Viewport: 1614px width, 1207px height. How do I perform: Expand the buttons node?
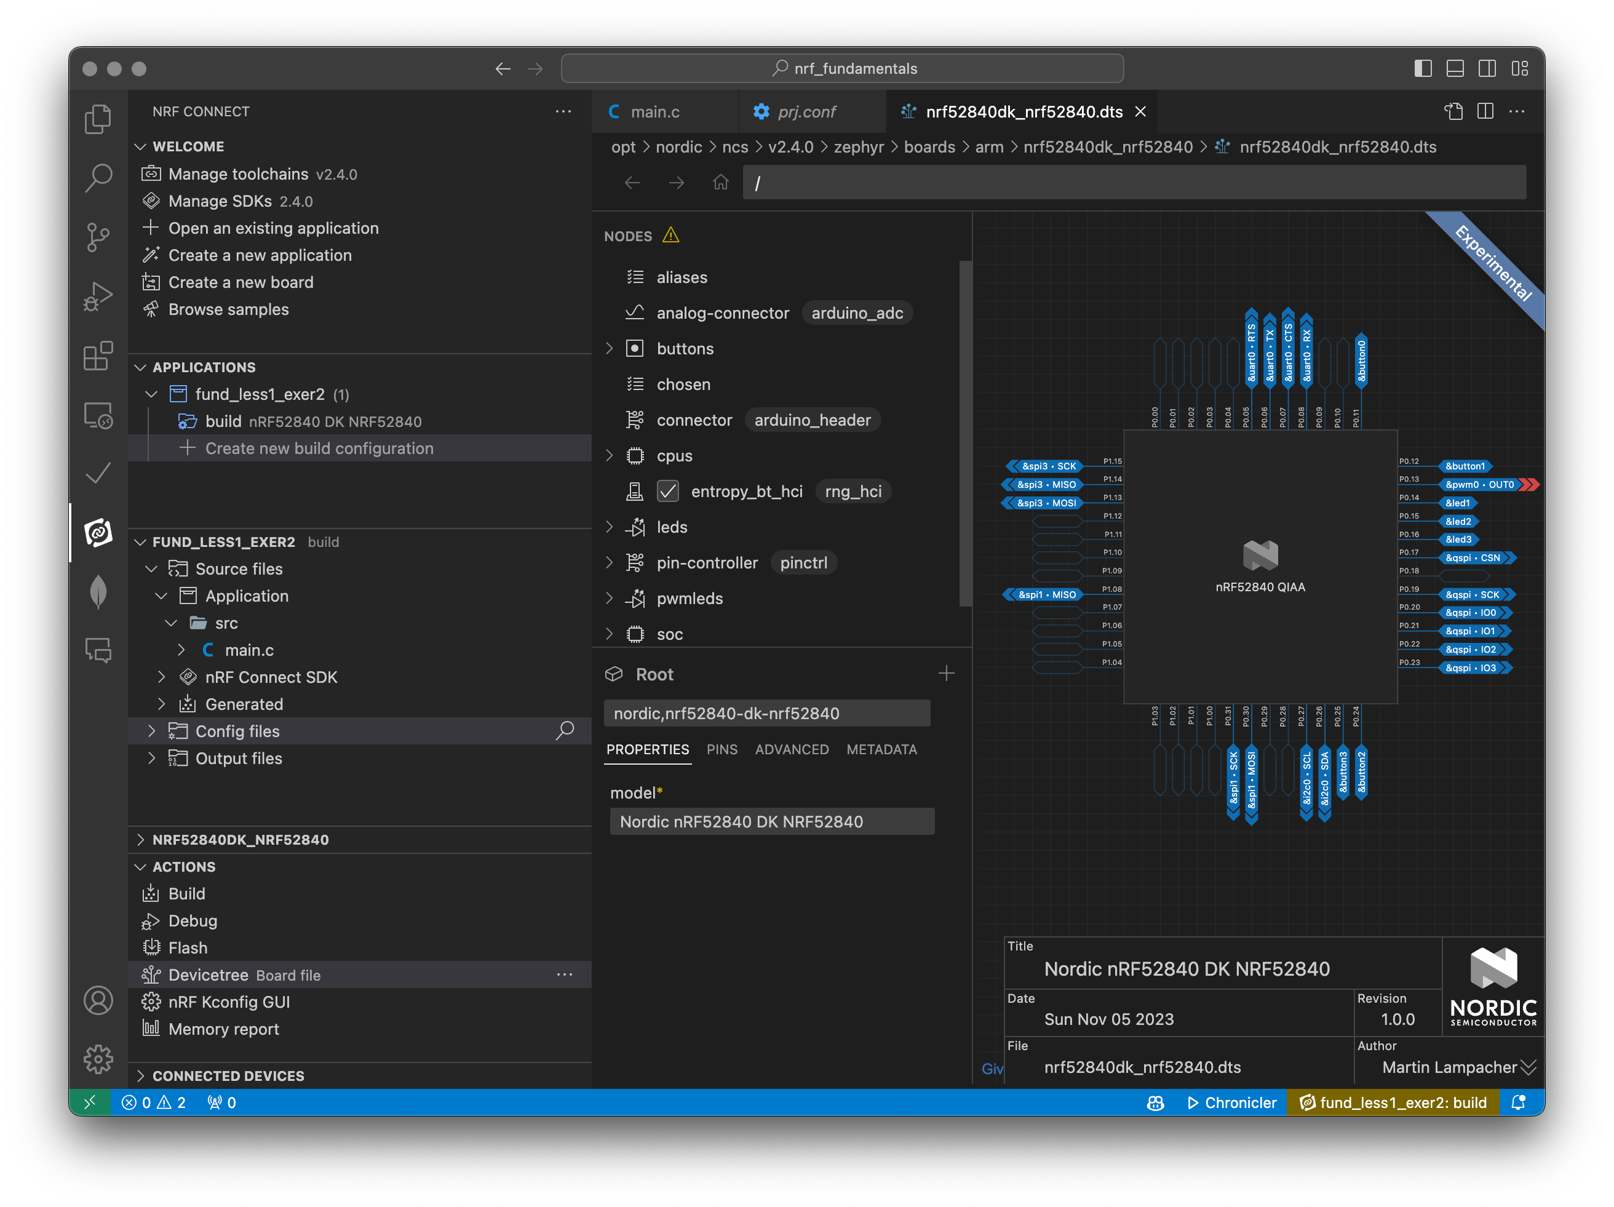tap(610, 349)
